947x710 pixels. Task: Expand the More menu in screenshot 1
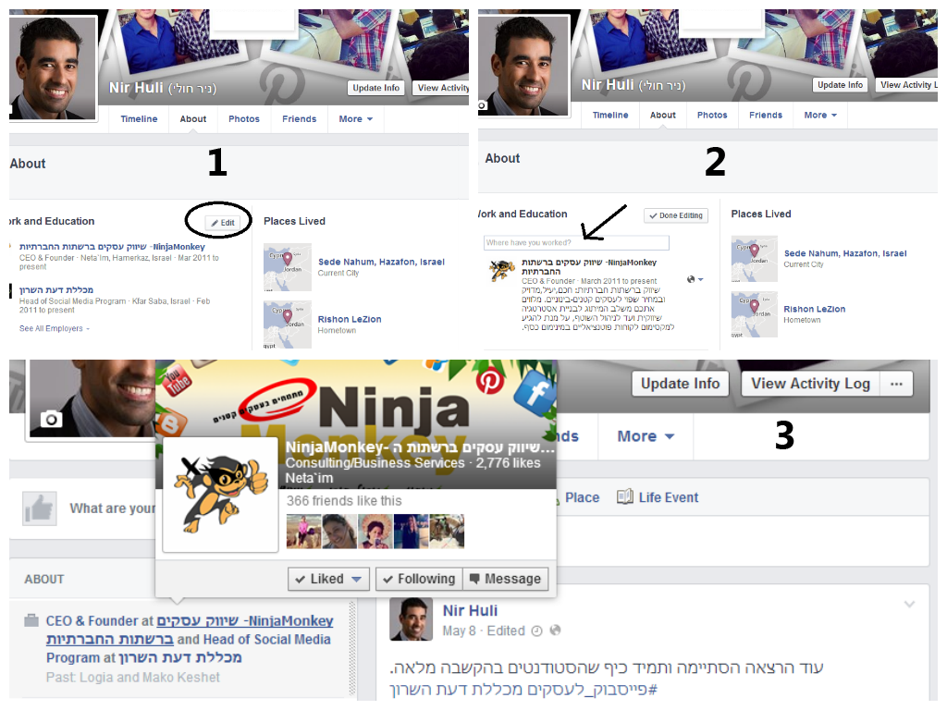[x=356, y=119]
